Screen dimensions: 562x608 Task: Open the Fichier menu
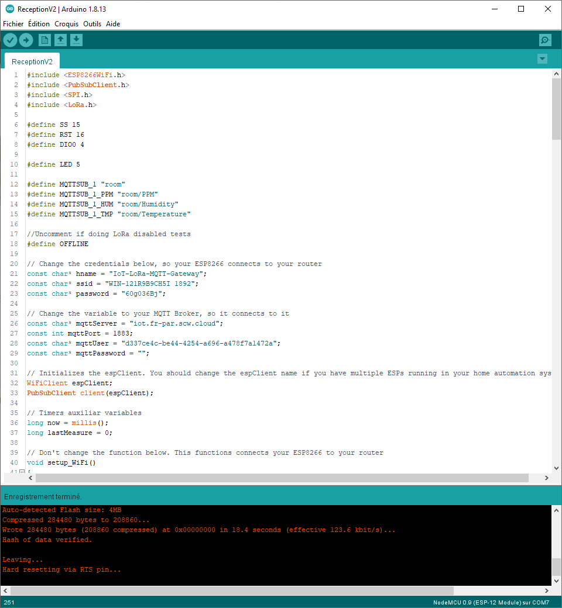click(13, 24)
